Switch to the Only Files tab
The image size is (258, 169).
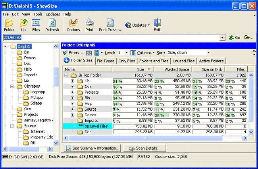click(127, 61)
